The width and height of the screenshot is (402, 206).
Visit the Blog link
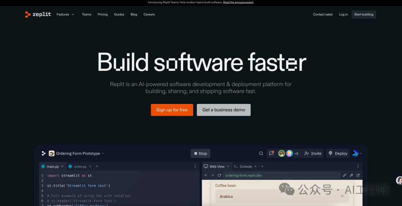coord(134,15)
